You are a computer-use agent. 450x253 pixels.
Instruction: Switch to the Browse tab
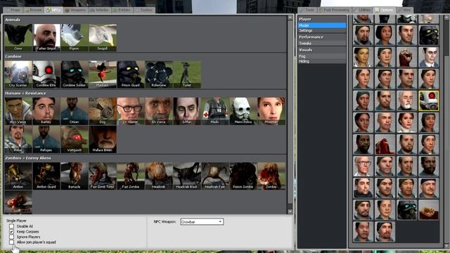click(x=33, y=10)
